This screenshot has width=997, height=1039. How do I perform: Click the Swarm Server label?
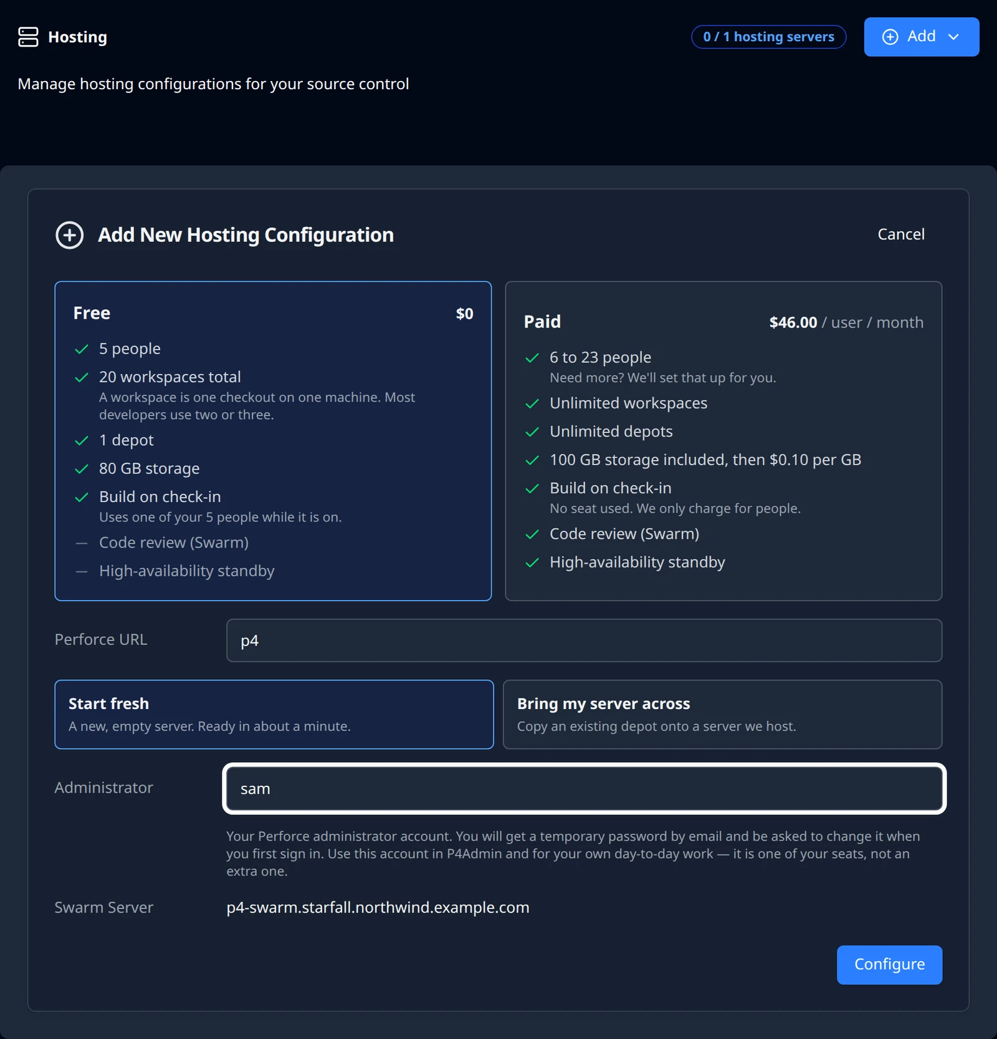103,907
